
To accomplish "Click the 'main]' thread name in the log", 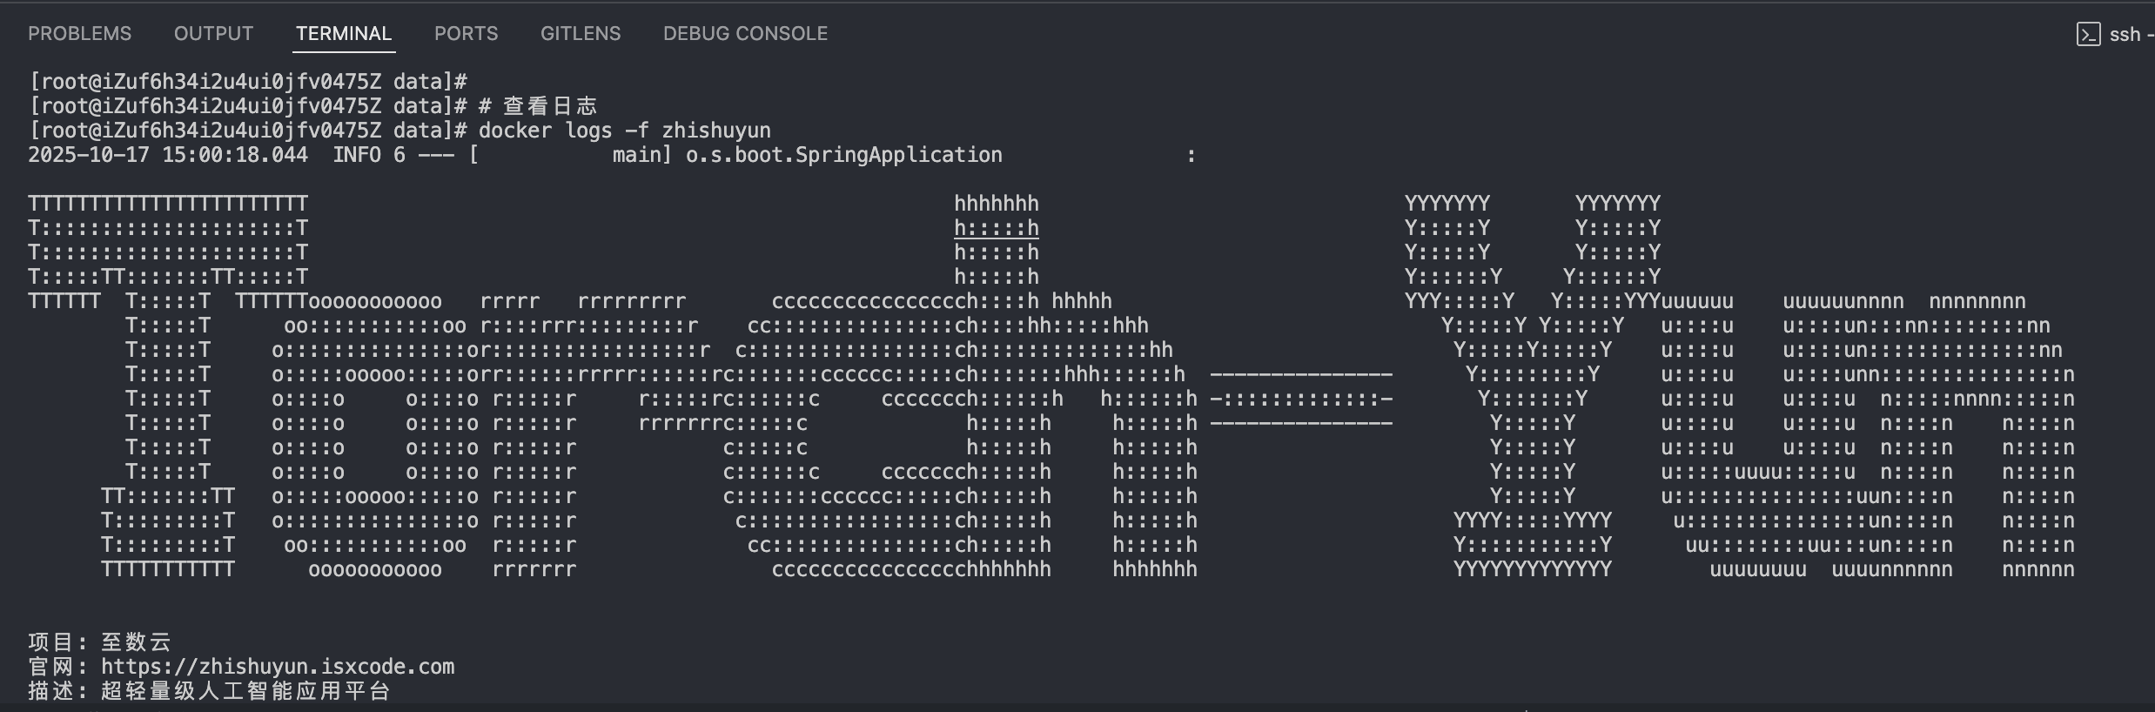I will pyautogui.click(x=641, y=155).
